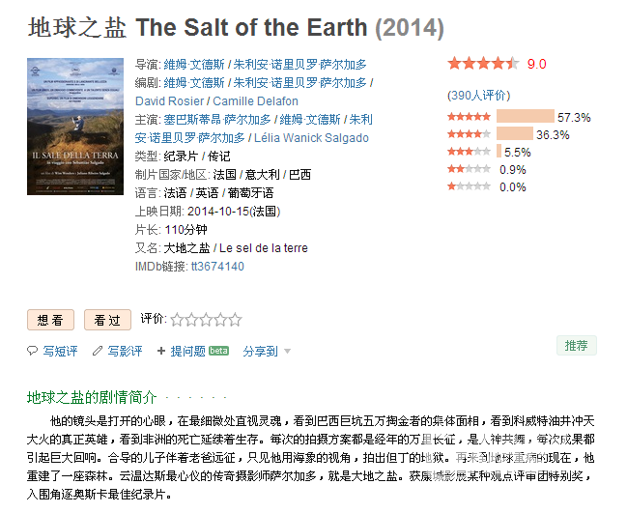Mark the film as 想看
627x513 pixels.
point(51,320)
